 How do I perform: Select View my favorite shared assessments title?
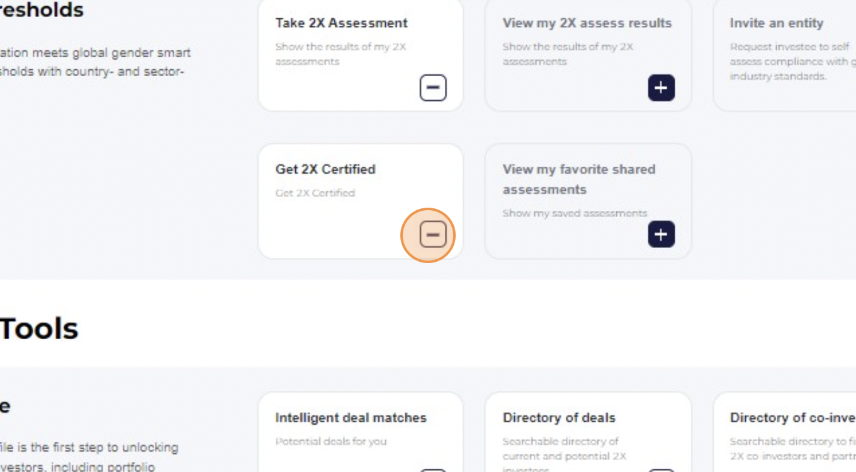click(579, 179)
